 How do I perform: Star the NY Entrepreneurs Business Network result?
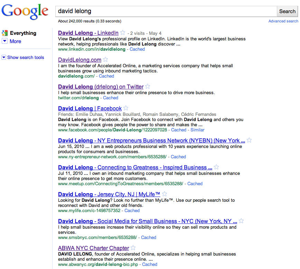pos(249,140)
